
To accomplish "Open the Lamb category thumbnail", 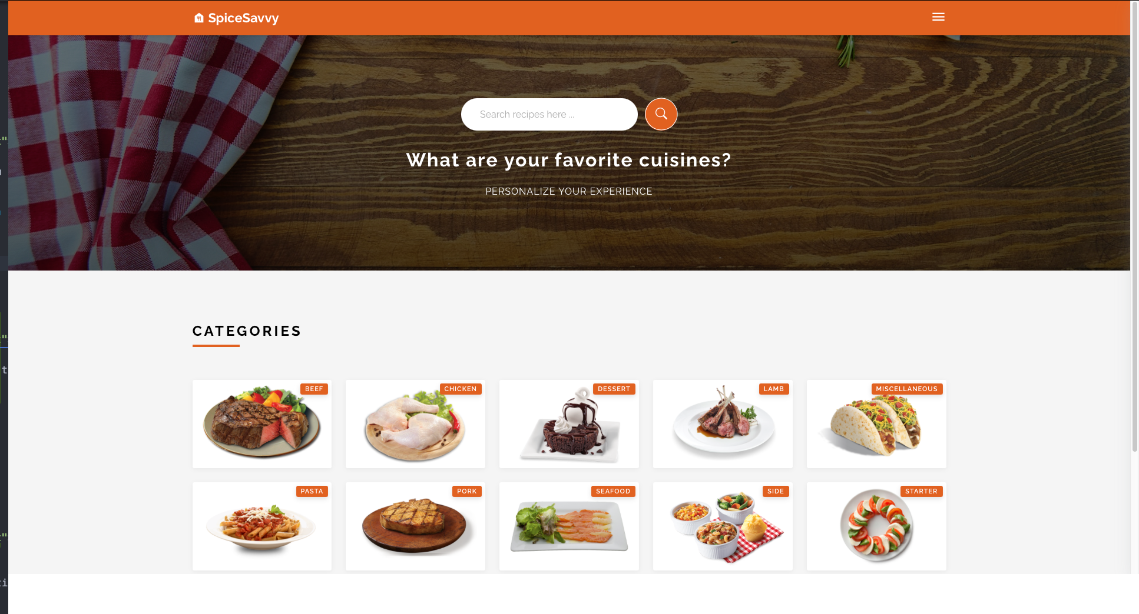I will [x=723, y=424].
